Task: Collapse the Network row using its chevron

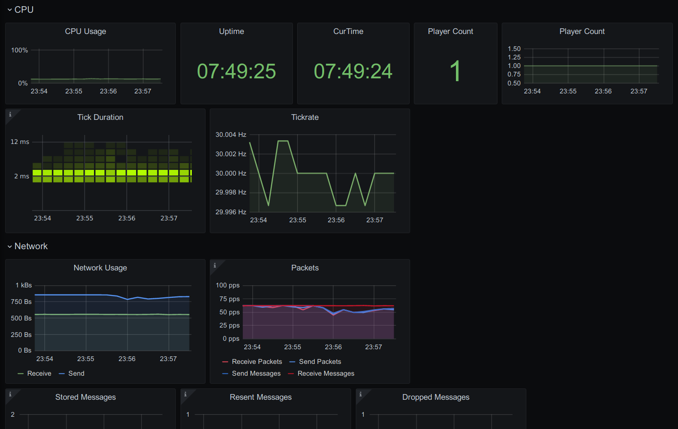Action: tap(9, 246)
